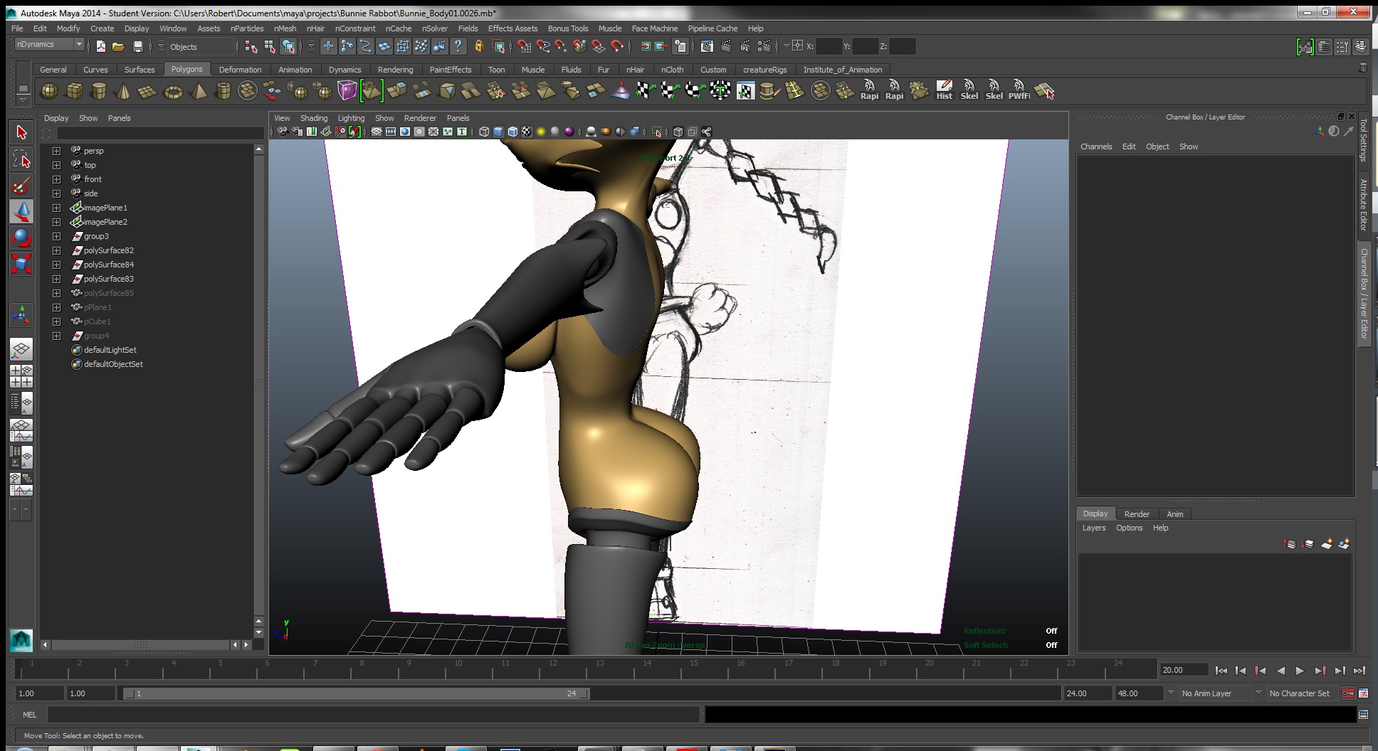Switch to the Rendering shelf tab
Image resolution: width=1378 pixels, height=751 pixels.
tap(395, 70)
